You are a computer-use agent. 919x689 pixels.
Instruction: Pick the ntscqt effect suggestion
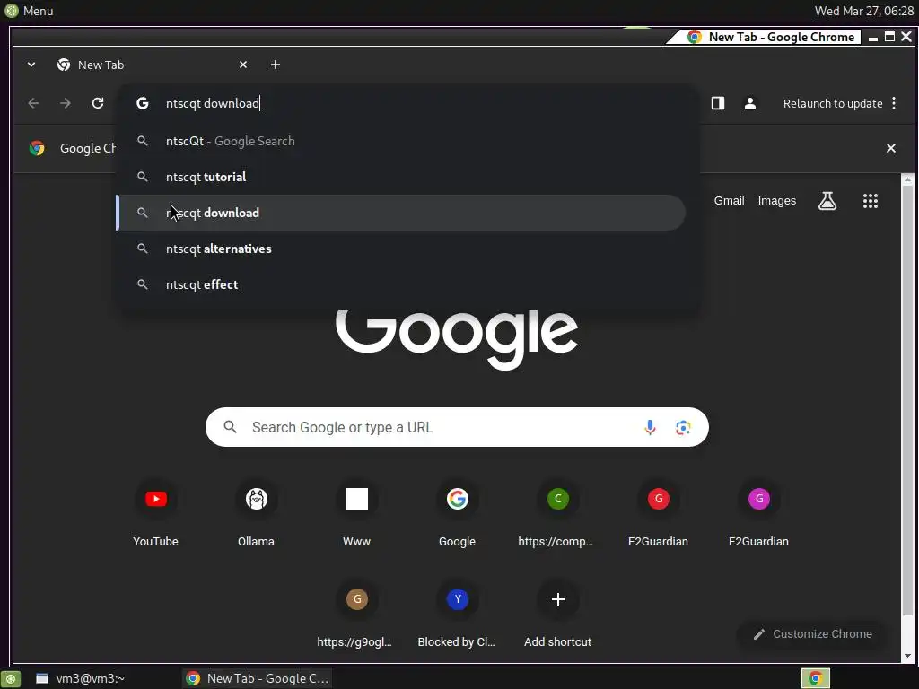point(401,284)
